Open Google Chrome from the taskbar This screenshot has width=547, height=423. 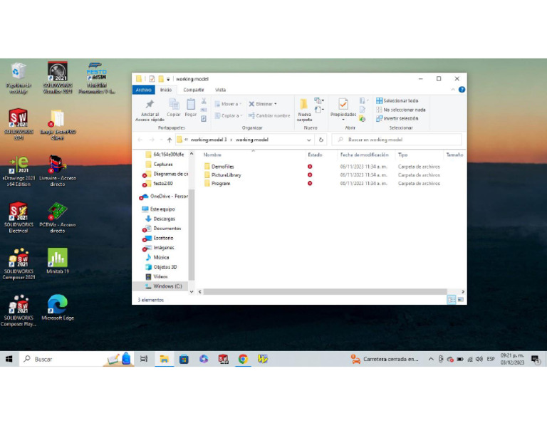click(243, 359)
